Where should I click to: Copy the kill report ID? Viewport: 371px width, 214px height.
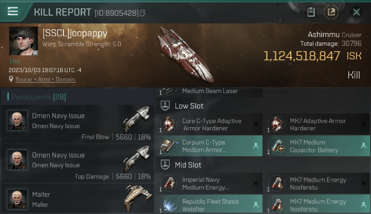[142, 13]
